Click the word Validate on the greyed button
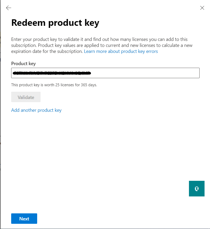The image size is (210, 229). pyautogui.click(x=26, y=97)
